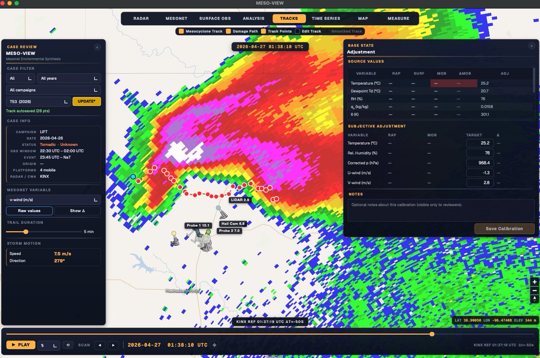Reset map north with the compass arrow button

tap(534, 299)
